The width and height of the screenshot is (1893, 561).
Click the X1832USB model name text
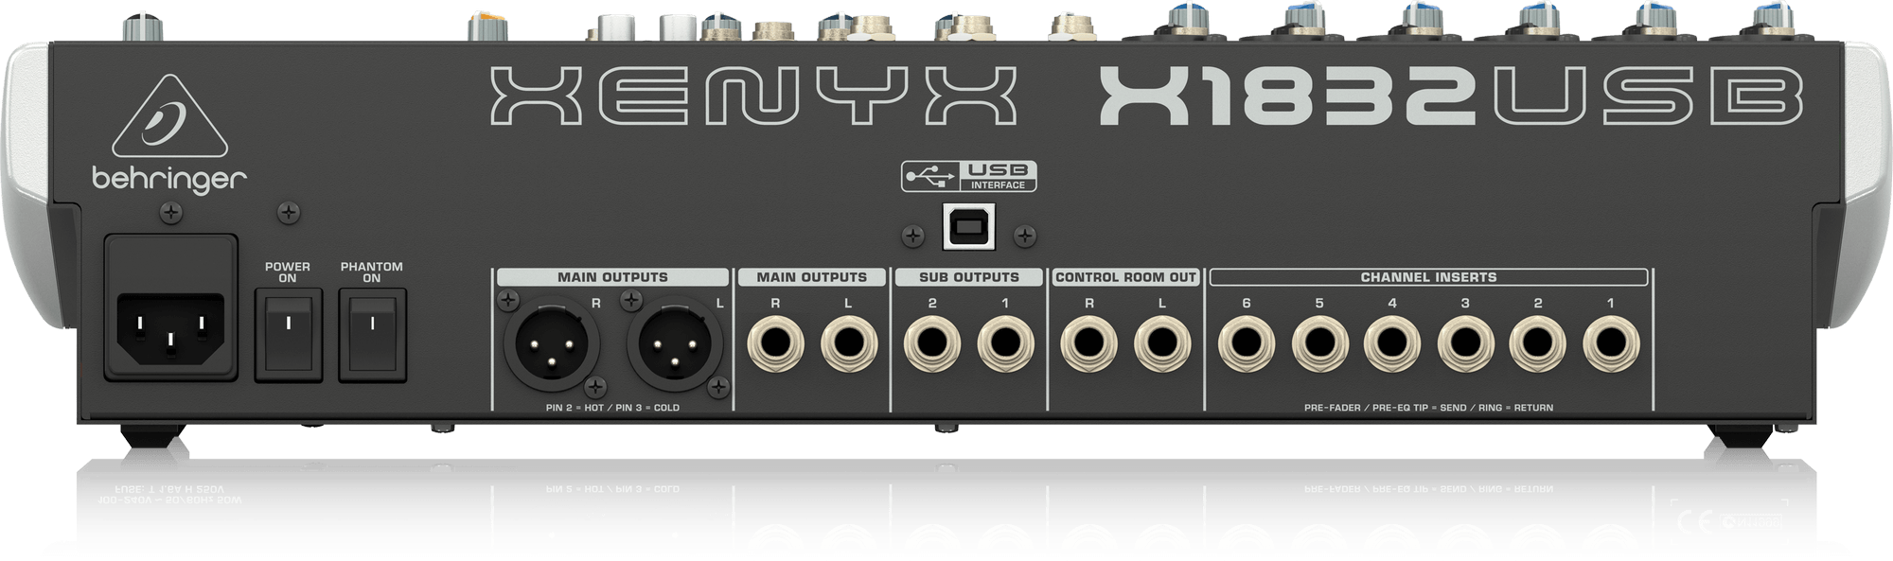point(1448,97)
